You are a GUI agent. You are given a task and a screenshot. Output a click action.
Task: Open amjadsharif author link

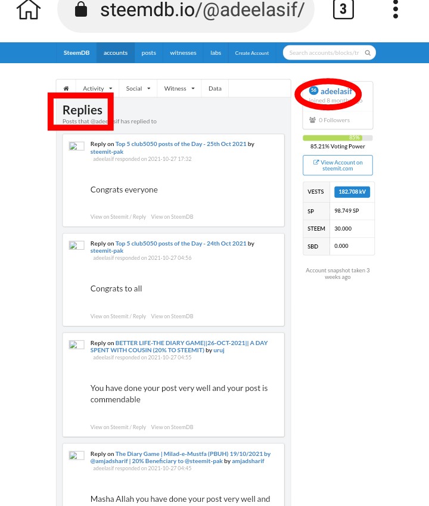(248, 461)
